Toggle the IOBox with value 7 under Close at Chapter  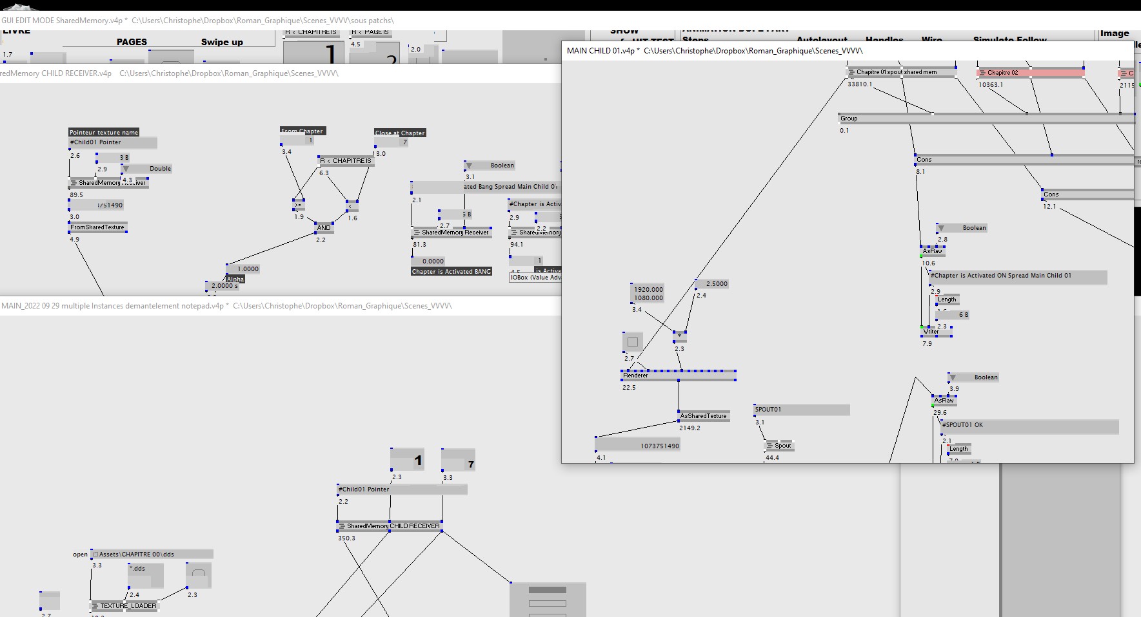point(392,142)
